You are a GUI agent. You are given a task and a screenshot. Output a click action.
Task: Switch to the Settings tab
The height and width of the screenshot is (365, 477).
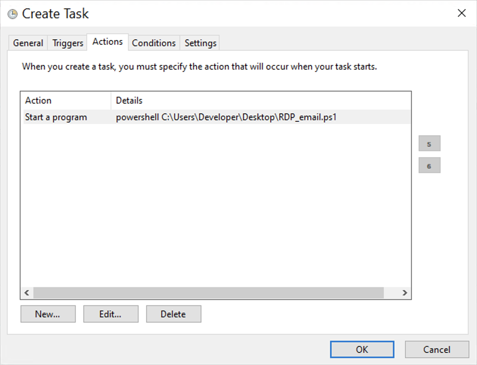point(200,43)
